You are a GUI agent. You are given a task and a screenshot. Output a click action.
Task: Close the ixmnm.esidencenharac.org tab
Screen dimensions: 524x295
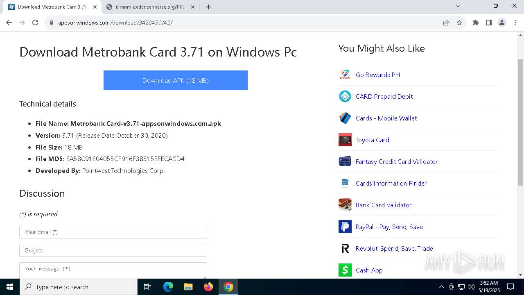193,7
